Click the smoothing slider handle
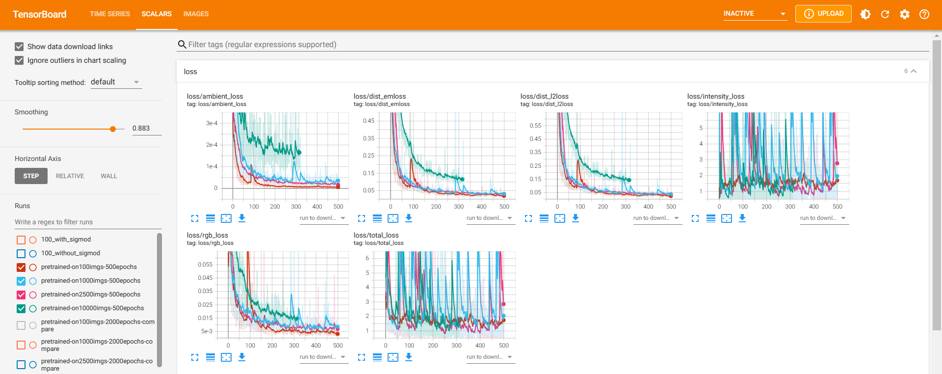The image size is (942, 374). pyautogui.click(x=113, y=129)
